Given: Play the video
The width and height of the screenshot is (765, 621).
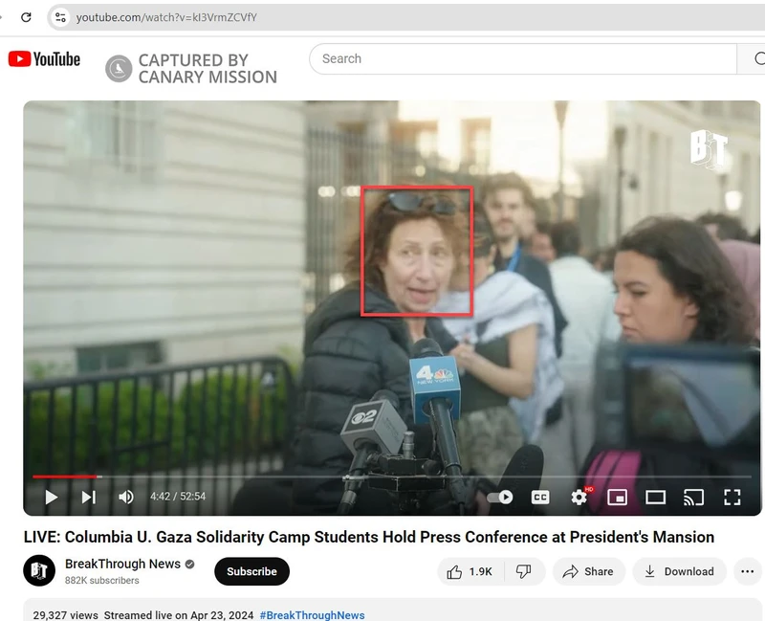Looking at the screenshot, I should click(50, 497).
